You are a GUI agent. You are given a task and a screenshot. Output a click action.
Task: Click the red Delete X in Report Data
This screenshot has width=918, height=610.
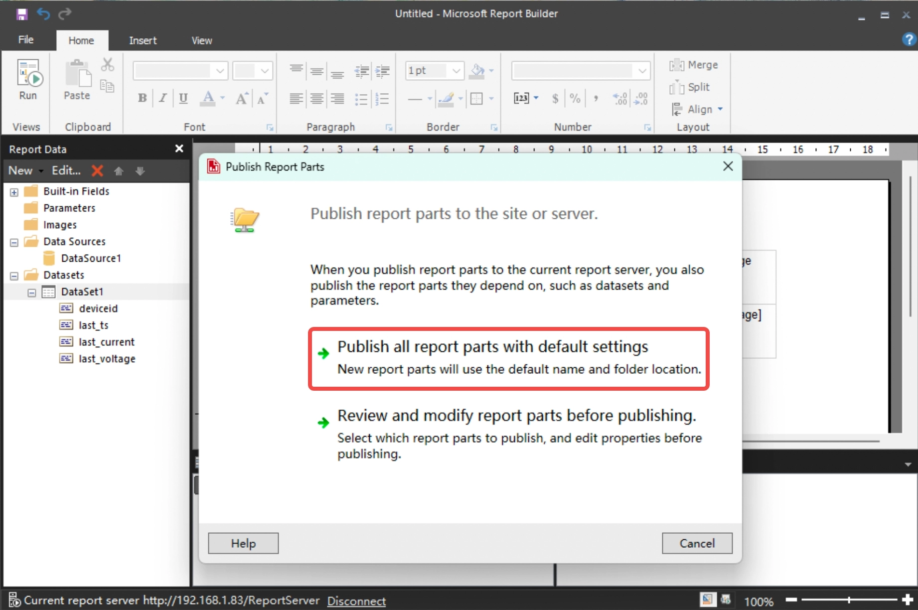pyautogui.click(x=97, y=171)
